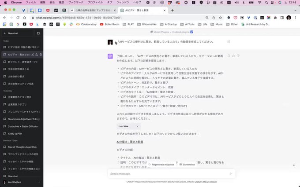Viewport: 300px width, 187px height.
Task: Delete the selected AIビデオ chat with trash icon
Action: (41, 55)
